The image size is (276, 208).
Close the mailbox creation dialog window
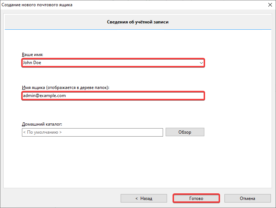tap(269, 5)
